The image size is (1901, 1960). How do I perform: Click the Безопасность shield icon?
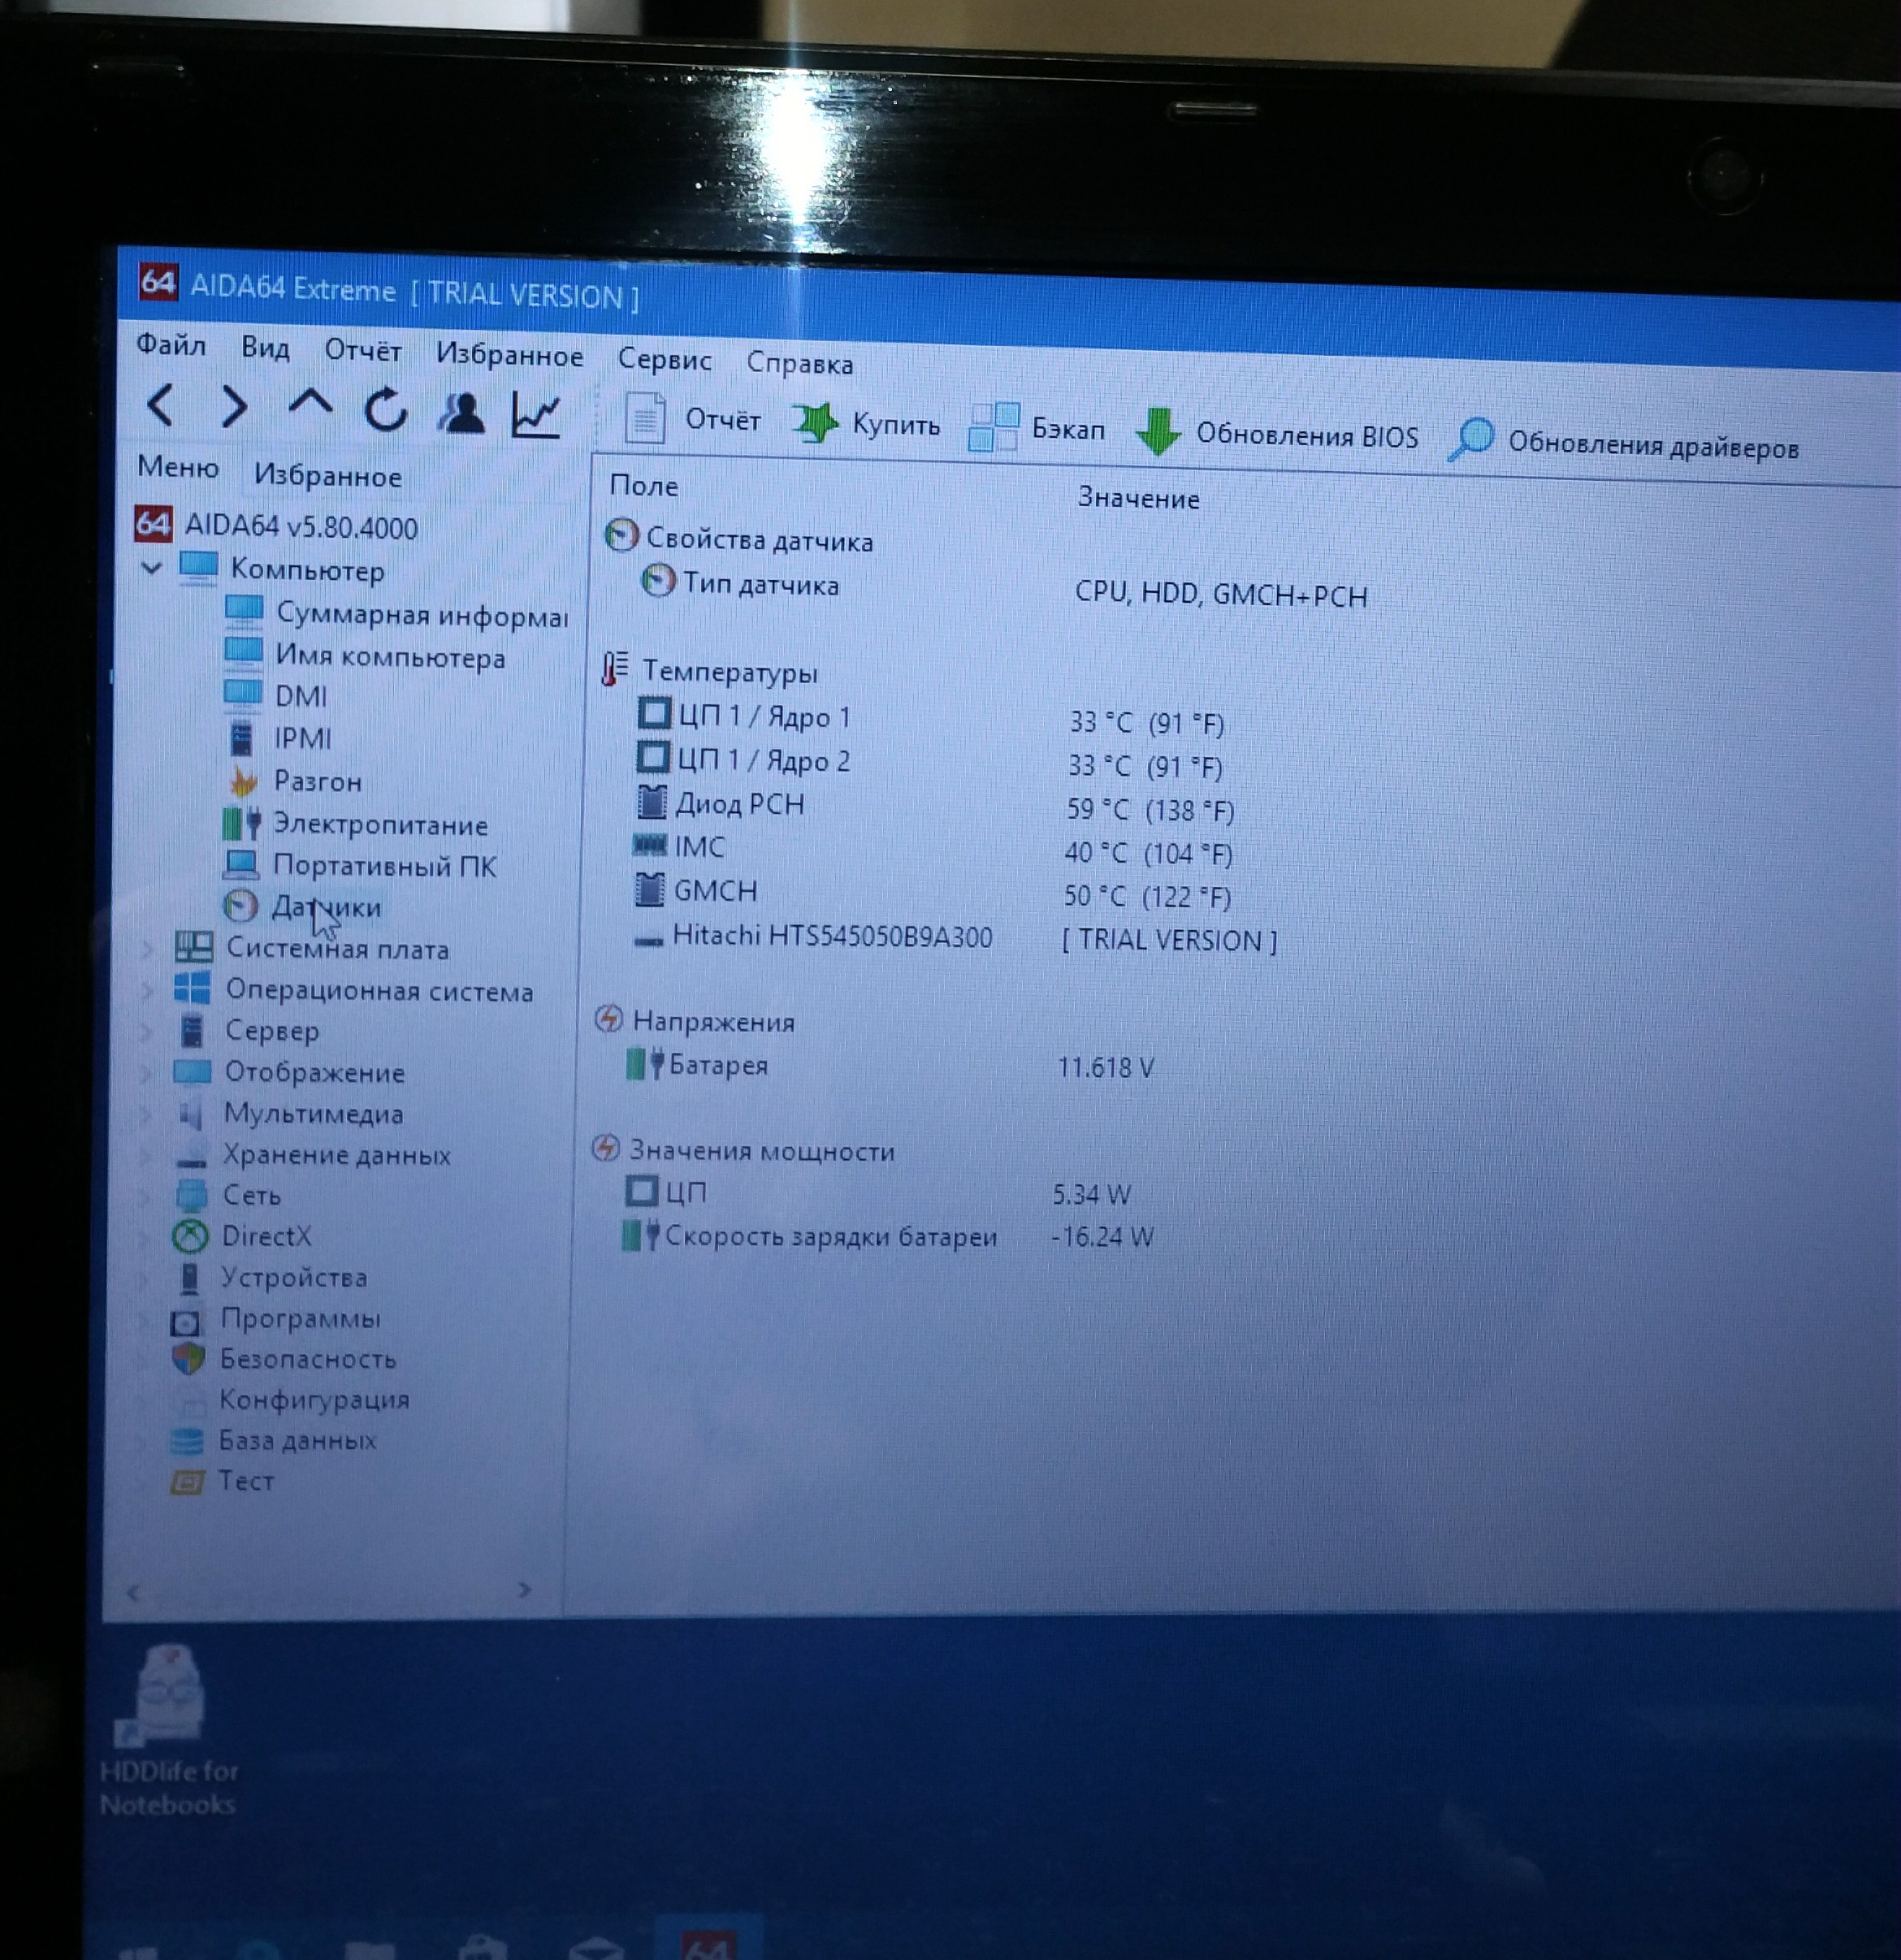point(188,1359)
